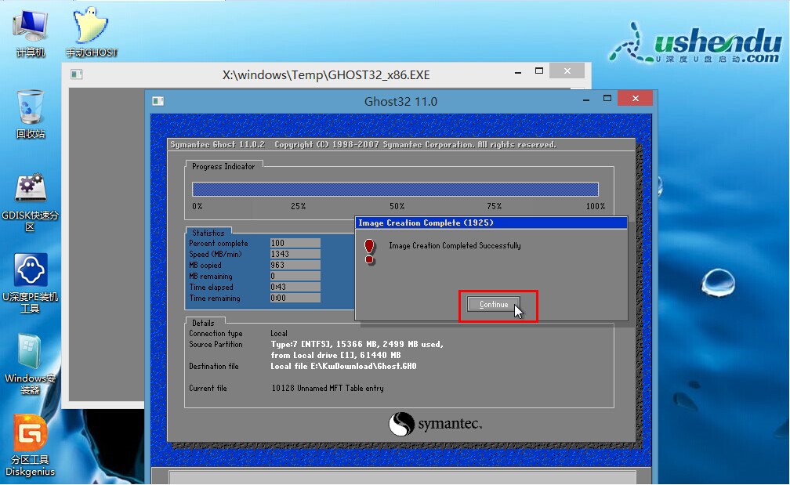Click the 'Source Partition' label
The width and height of the screenshot is (790, 485).
pyautogui.click(x=216, y=345)
